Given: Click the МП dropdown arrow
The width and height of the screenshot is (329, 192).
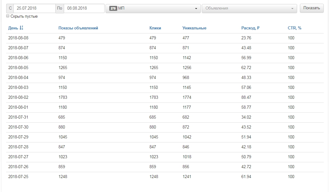Looking at the screenshot, I should tap(196, 9).
